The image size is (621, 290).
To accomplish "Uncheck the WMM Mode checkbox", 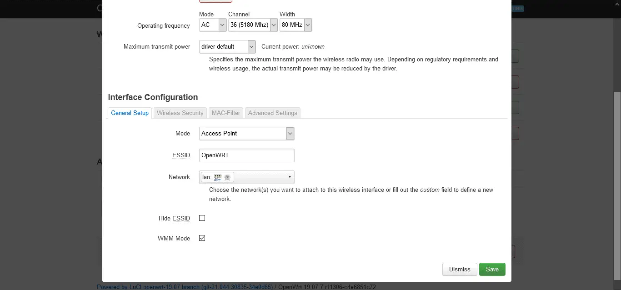I will tap(202, 238).
